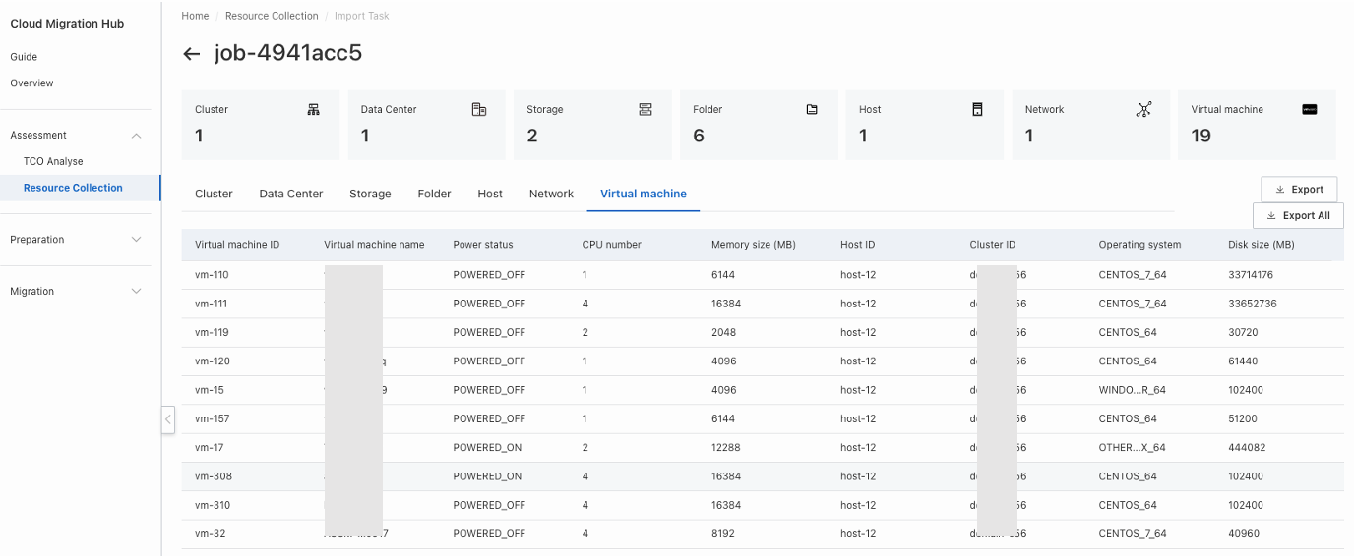Click the Cluster card icon
The height and width of the screenshot is (556, 1354).
313,110
